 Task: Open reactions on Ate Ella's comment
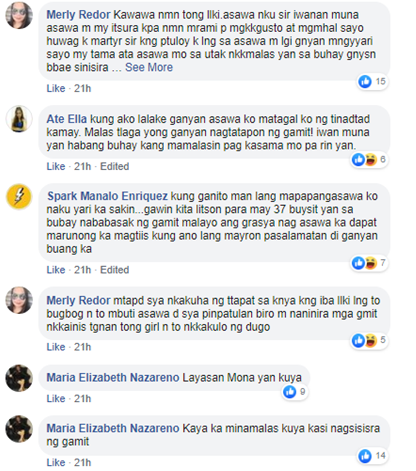pyautogui.click(x=369, y=160)
